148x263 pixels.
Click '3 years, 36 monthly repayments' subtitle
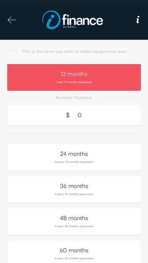(74, 194)
